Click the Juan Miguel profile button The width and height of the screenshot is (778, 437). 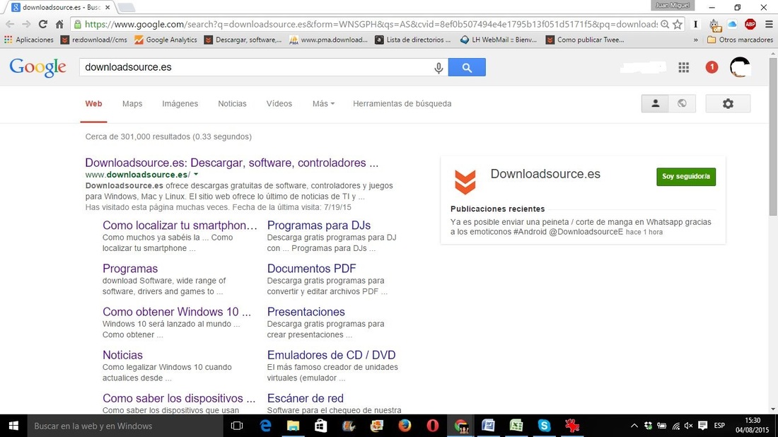click(x=673, y=6)
